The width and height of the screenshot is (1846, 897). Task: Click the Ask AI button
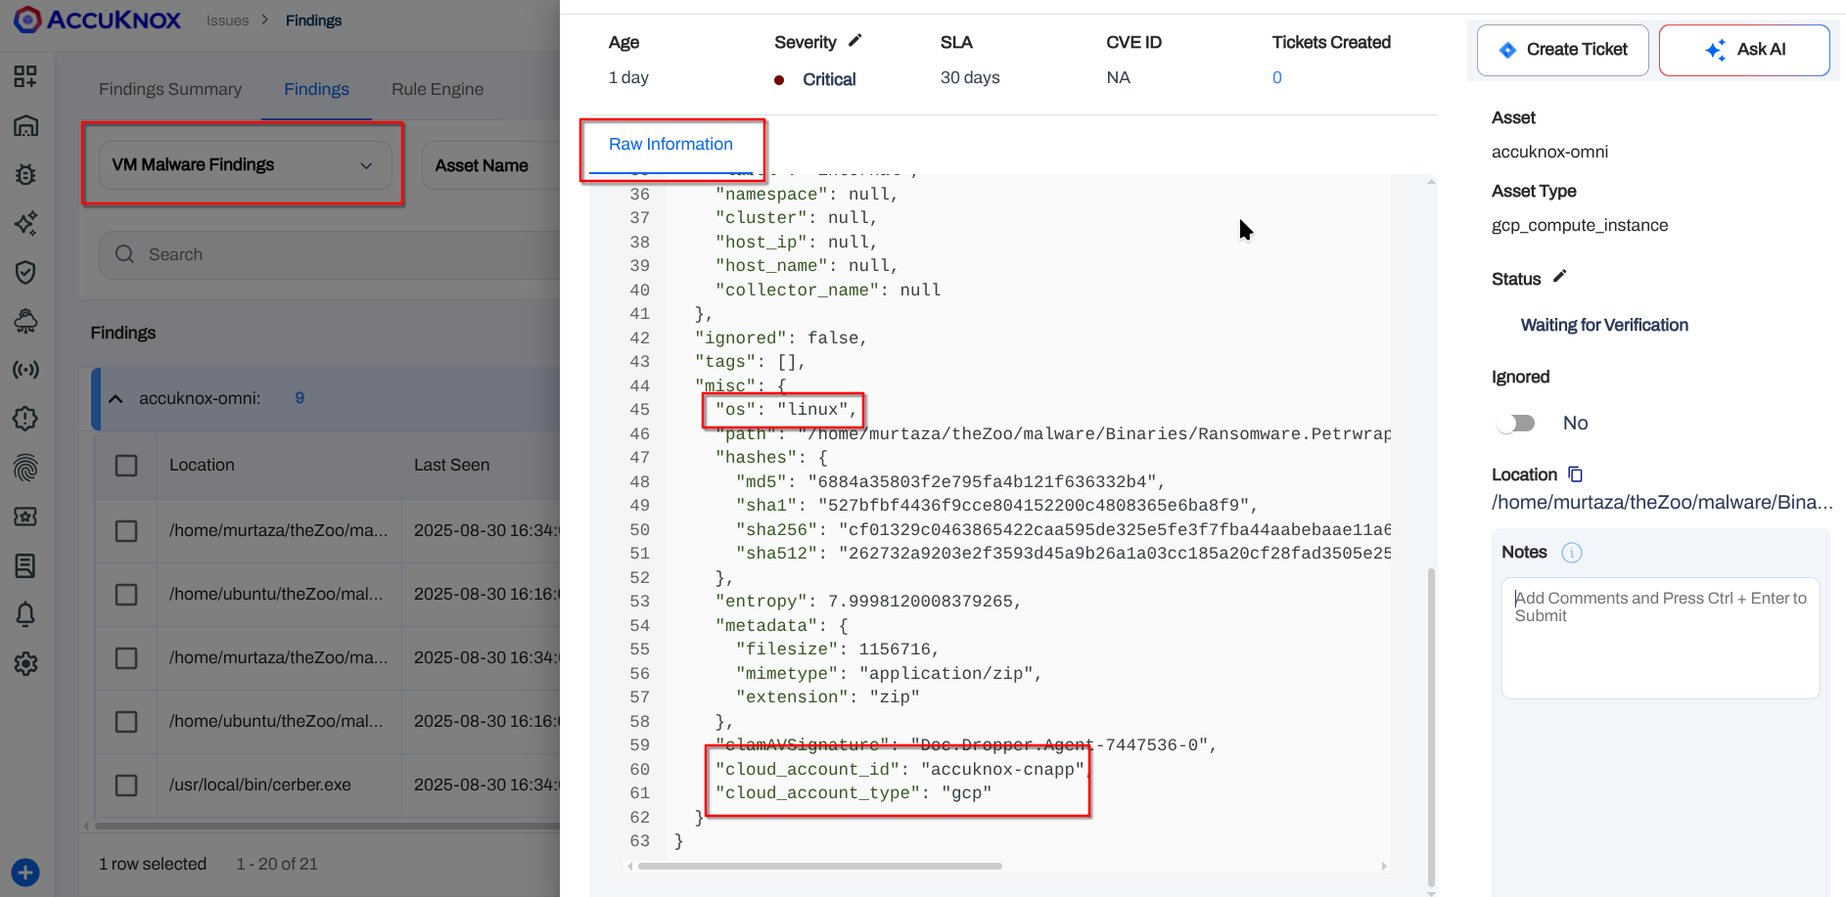coord(1743,50)
